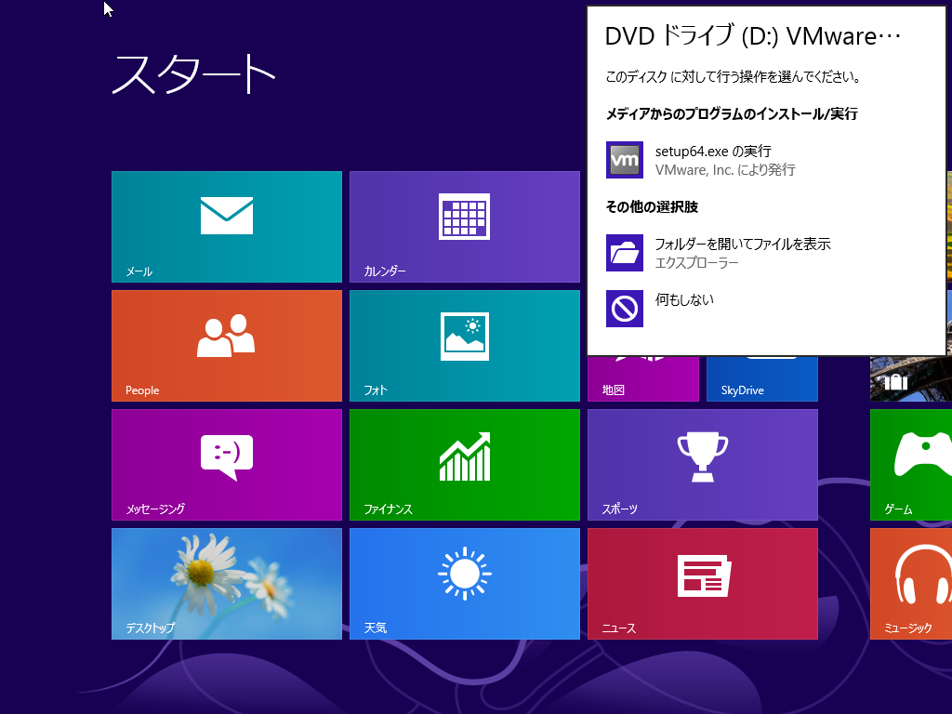The height and width of the screenshot is (714, 952).
Task: Click the スタート heading text
Action: click(193, 74)
